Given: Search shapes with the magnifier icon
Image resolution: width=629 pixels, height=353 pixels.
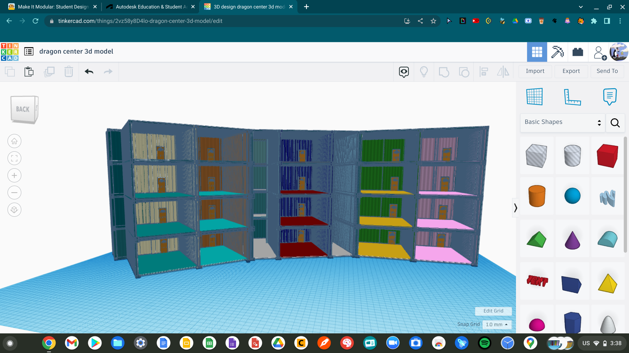Looking at the screenshot, I should pos(615,123).
